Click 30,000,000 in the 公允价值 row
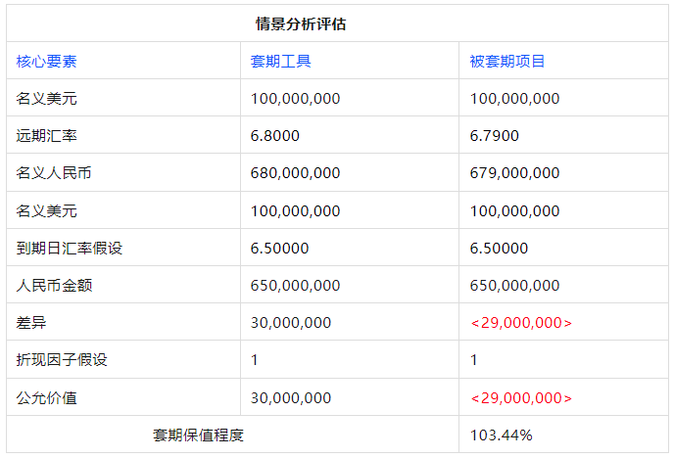 291,398
